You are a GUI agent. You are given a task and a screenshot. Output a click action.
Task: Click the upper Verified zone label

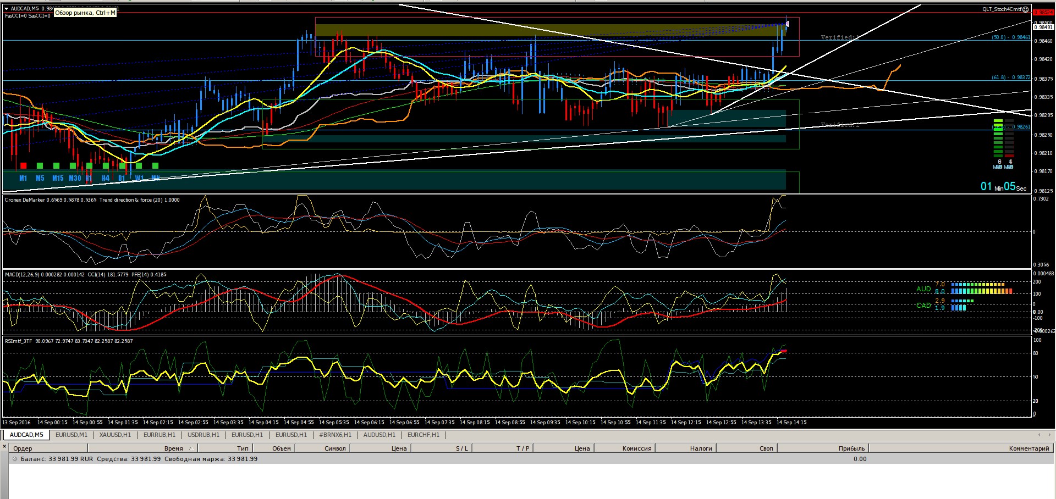click(840, 37)
